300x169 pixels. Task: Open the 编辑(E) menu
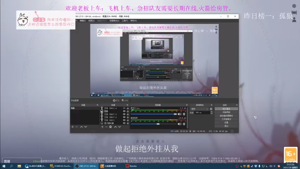coord(83,21)
